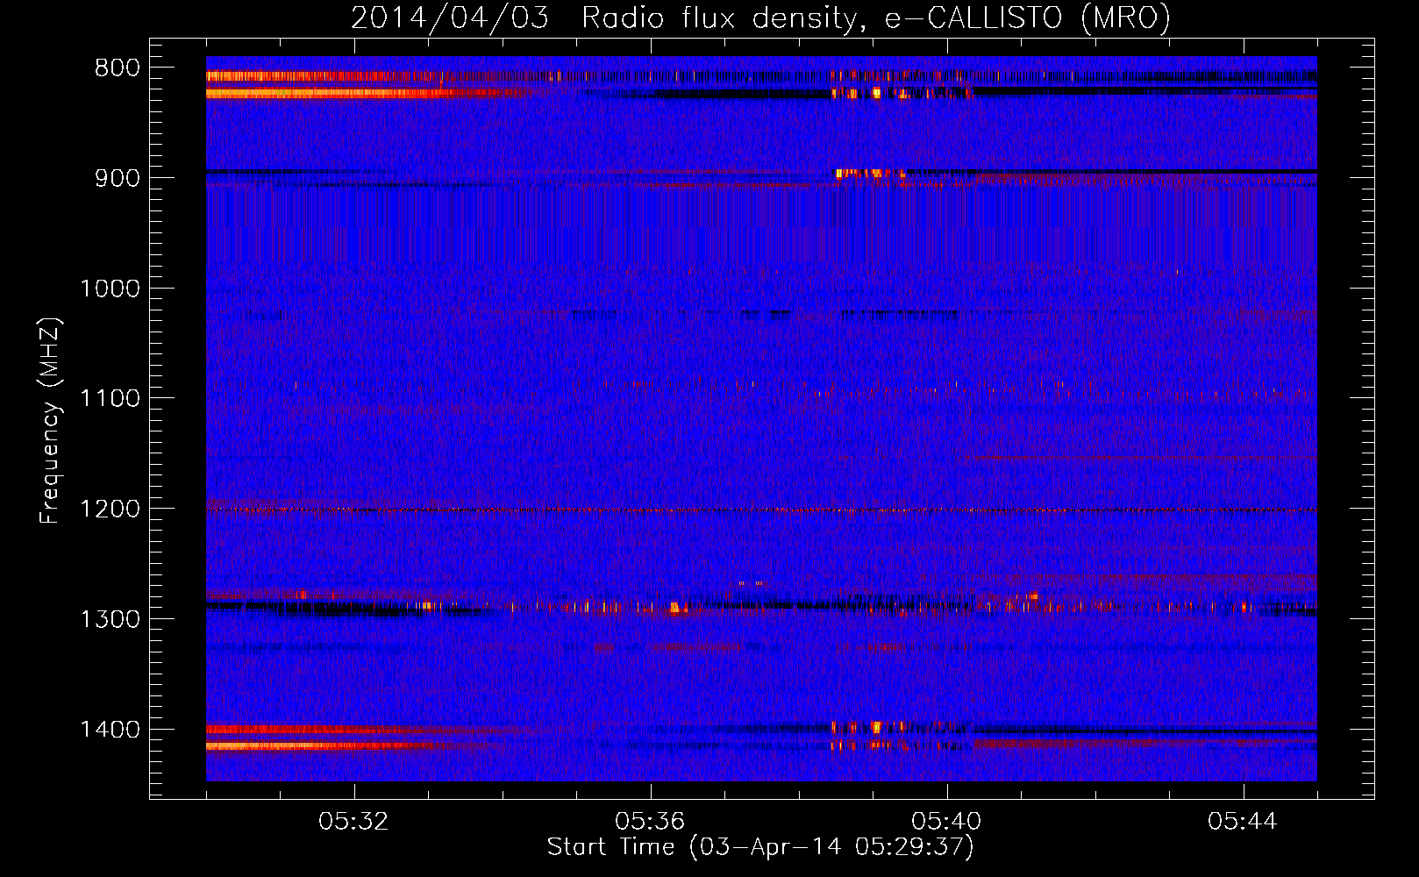Click the 05:44 time tick label
Viewport: 1419px width, 877px height.
[x=1243, y=822]
